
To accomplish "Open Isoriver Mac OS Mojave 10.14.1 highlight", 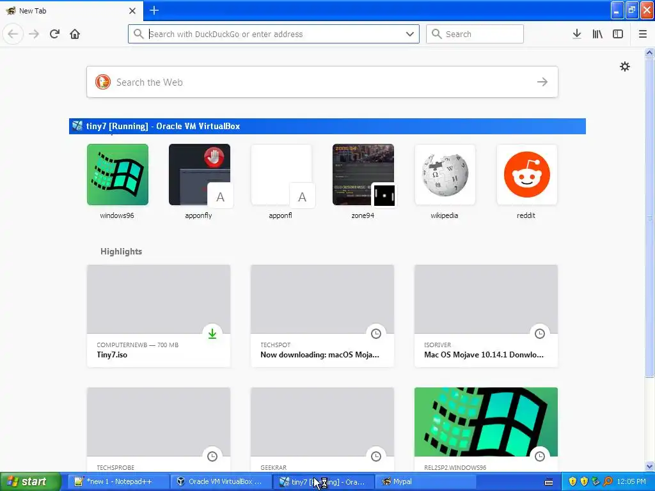I will pyautogui.click(x=486, y=316).
